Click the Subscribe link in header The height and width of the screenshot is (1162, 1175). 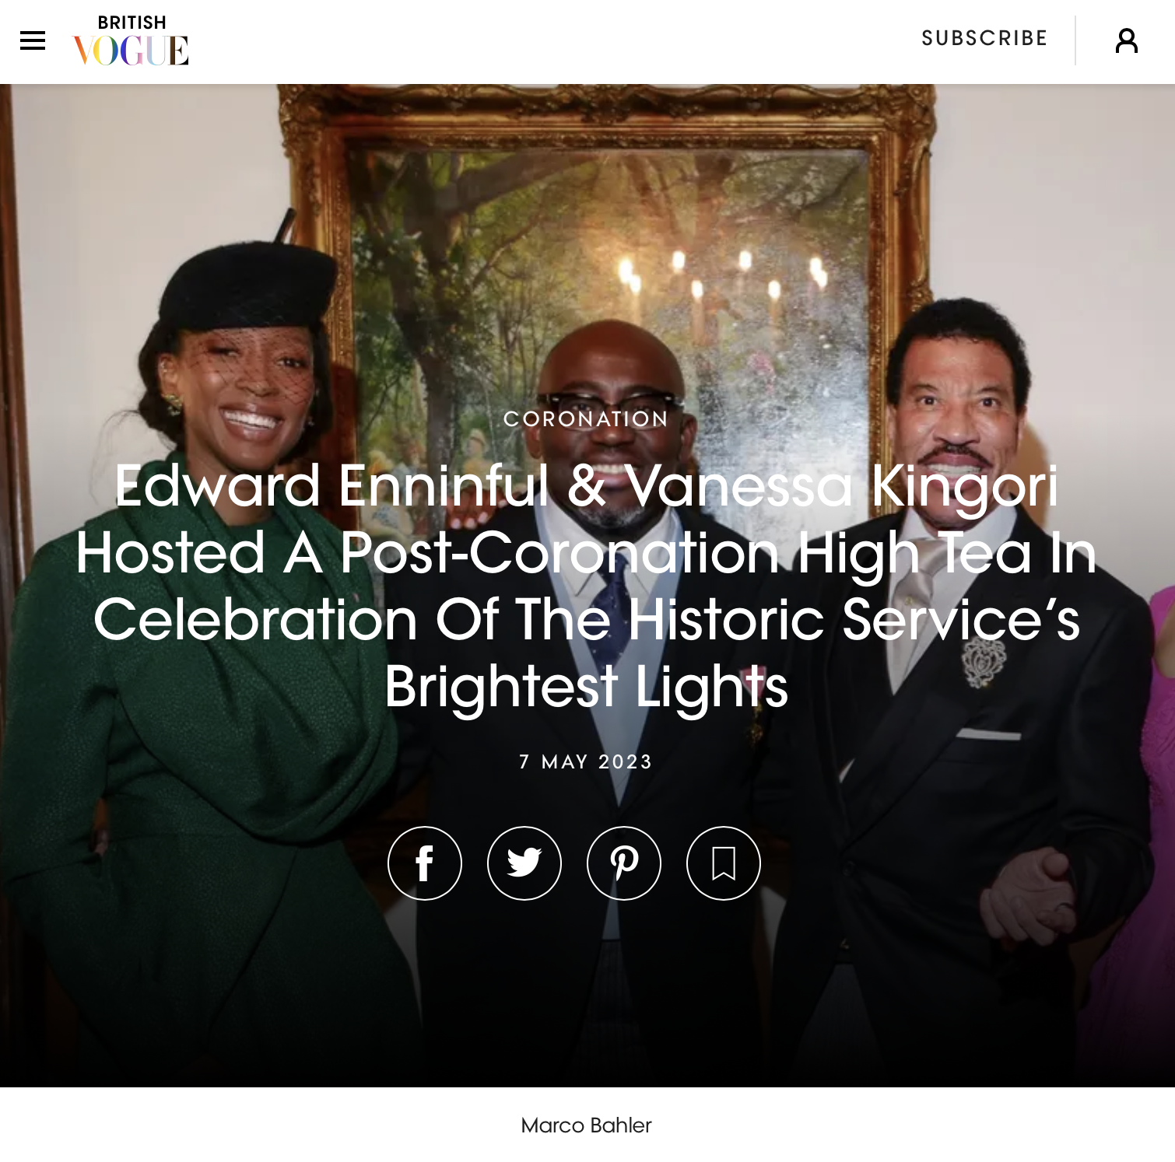click(x=984, y=38)
